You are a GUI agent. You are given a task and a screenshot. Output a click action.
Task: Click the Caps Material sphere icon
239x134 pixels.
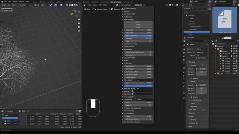[133, 94]
